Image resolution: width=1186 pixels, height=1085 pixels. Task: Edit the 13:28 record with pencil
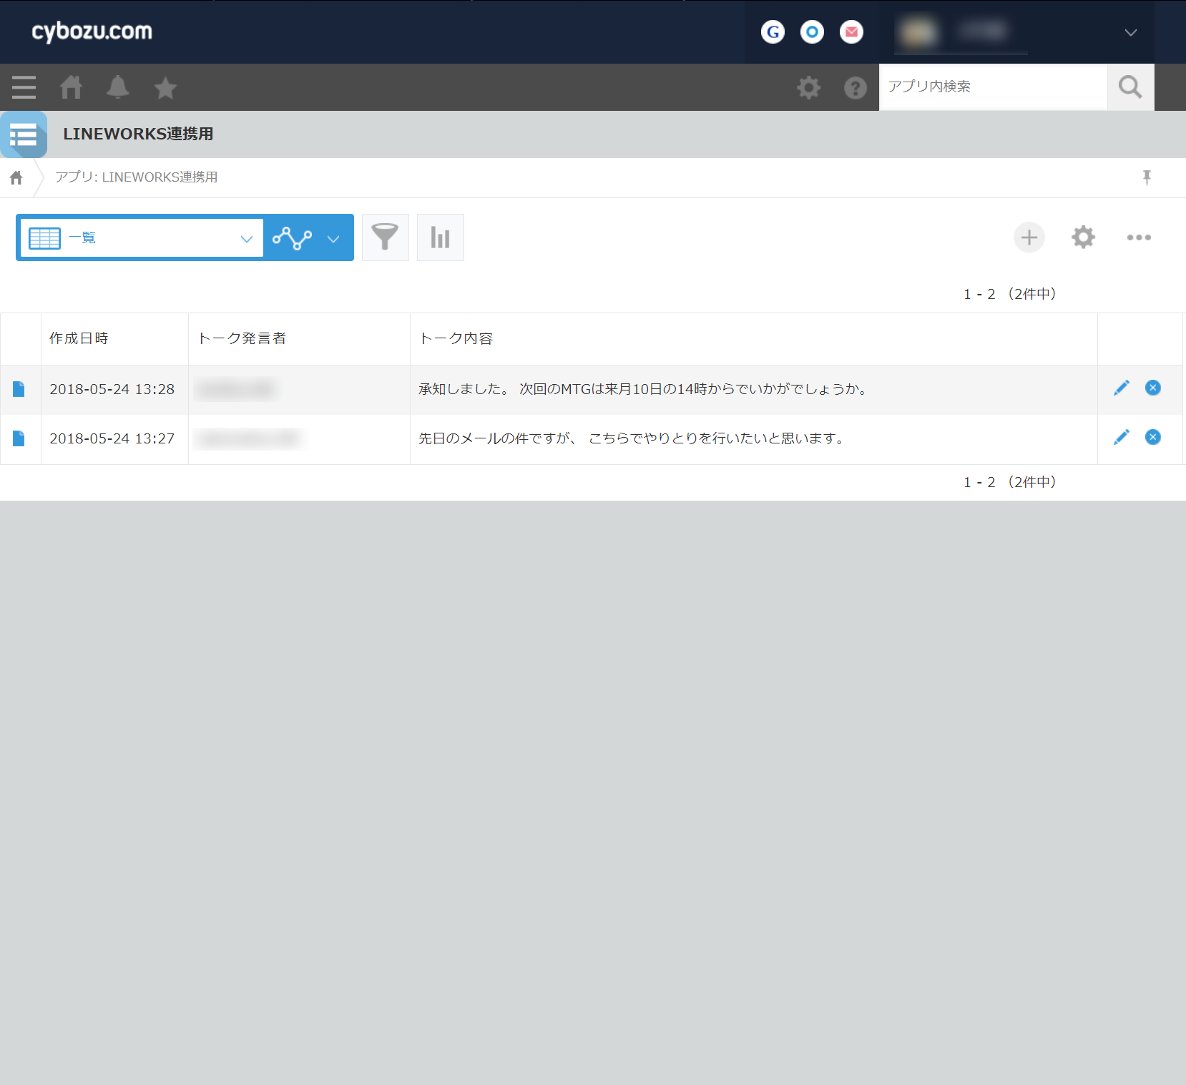[x=1121, y=388]
